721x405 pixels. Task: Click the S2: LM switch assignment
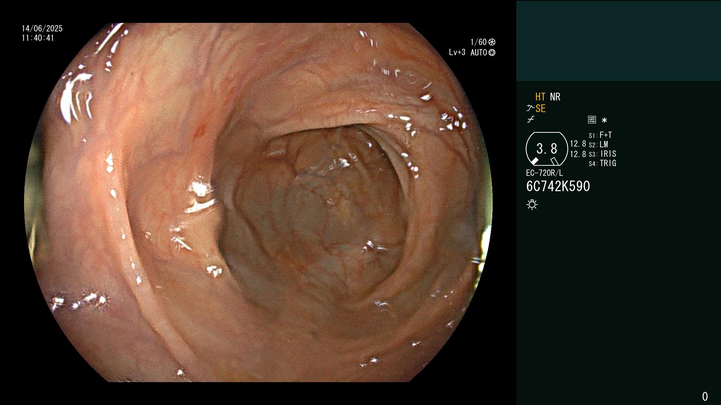pyautogui.click(x=598, y=144)
